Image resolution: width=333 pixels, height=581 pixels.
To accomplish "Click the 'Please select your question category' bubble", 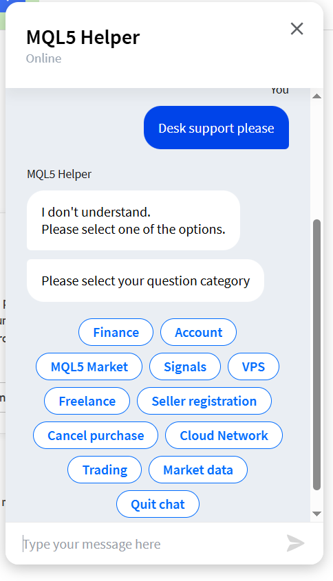I will point(145,281).
